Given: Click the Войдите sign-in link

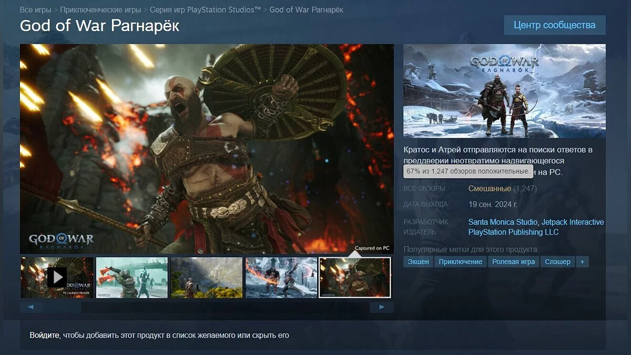Looking at the screenshot, I should [45, 335].
